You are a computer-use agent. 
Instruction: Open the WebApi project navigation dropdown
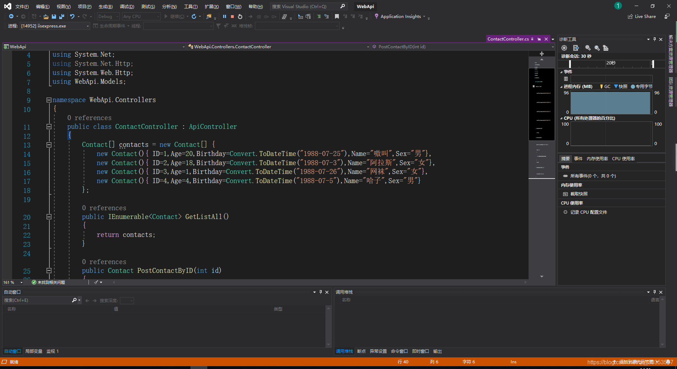tap(94, 47)
